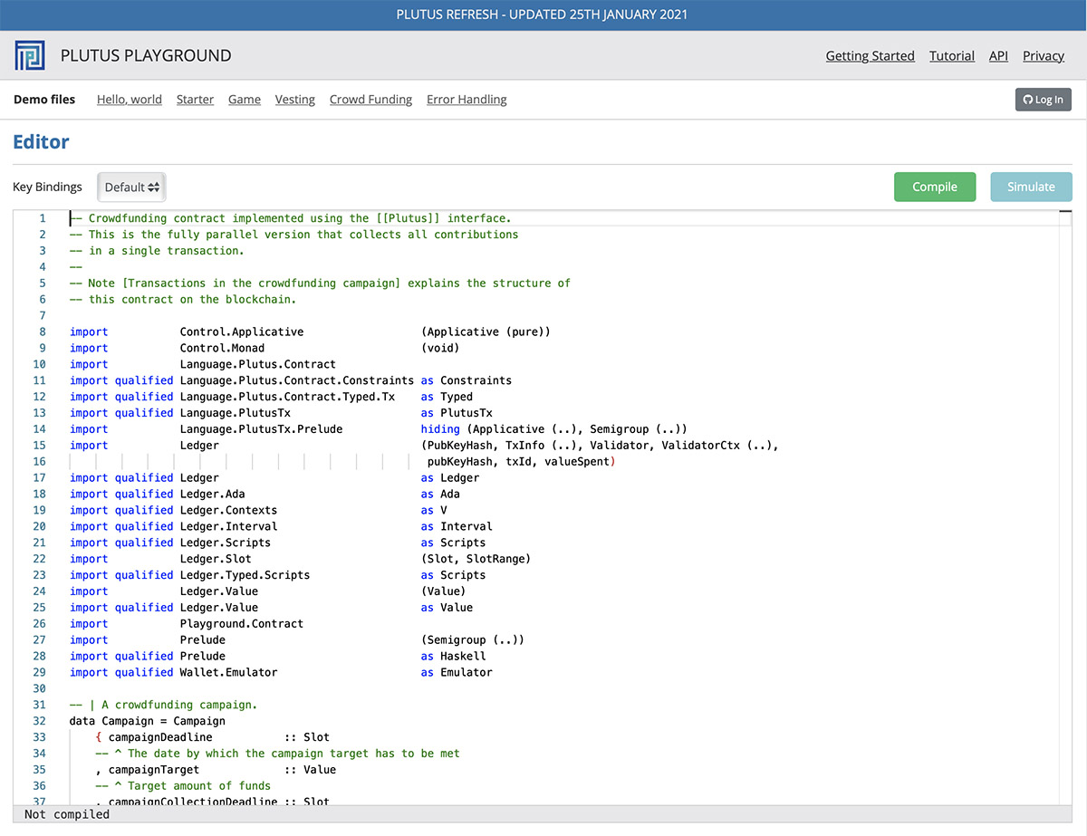This screenshot has height=836, width=1087.
Task: Load the Starter demo file
Action: pyautogui.click(x=195, y=100)
